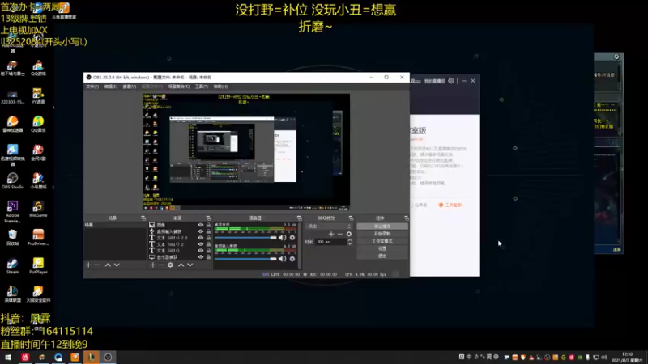648x364 pixels.
Task: Click the OBS preview canvas thumbnail
Action: coord(246,152)
